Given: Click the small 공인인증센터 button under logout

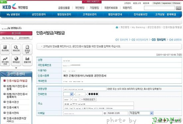Looking at the screenshot, I should point(24,38).
